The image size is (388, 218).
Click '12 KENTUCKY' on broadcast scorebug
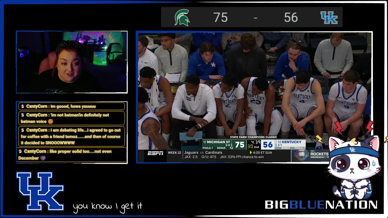(x=289, y=142)
